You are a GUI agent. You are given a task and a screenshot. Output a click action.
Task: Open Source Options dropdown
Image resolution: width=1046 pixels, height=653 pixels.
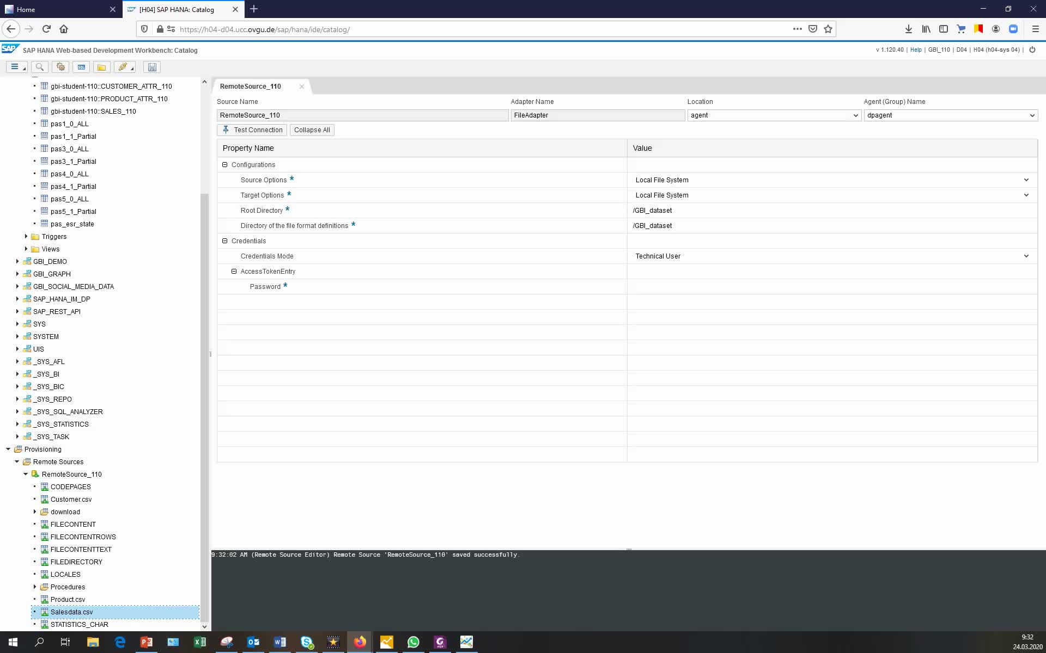click(1026, 180)
